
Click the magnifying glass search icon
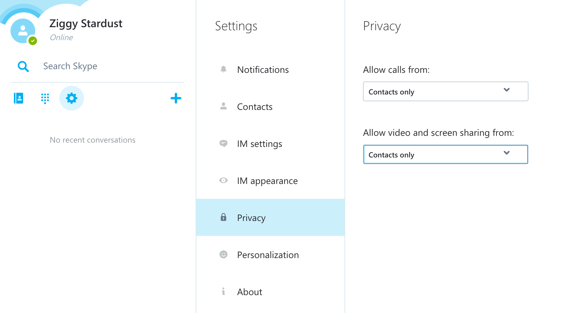[23, 66]
